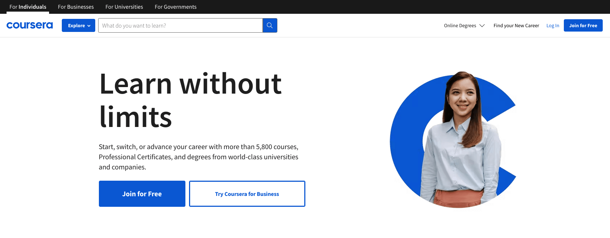This screenshot has height=238, width=610.
Task: Click the 'Learn without limits' headline
Action: coord(190,100)
